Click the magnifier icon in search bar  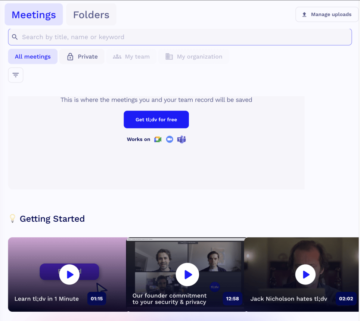15,37
